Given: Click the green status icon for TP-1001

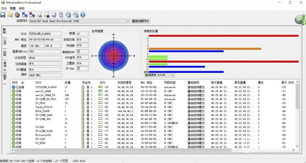Looking at the screenshot, I should coord(13,139).
